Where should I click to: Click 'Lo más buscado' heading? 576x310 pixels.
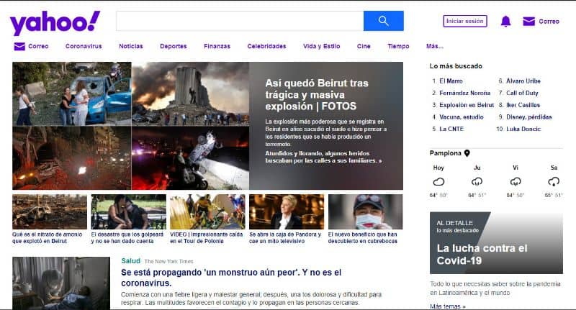click(456, 66)
